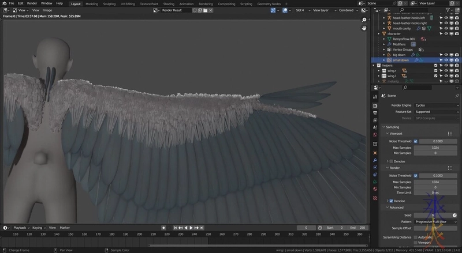
Task: Open the Feature Set dropdown
Action: 437,112
